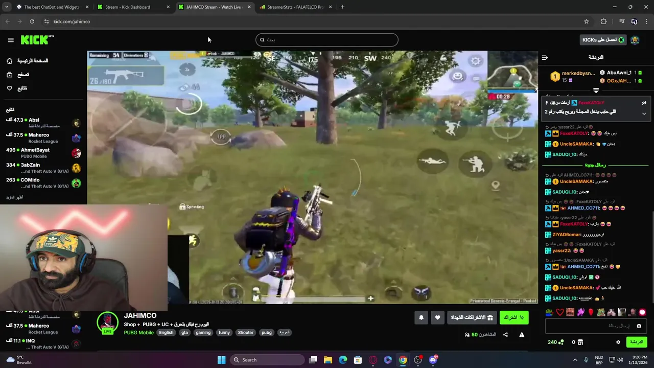This screenshot has height=368, width=654.
Task: Select the gta tag
Action: tap(184, 333)
